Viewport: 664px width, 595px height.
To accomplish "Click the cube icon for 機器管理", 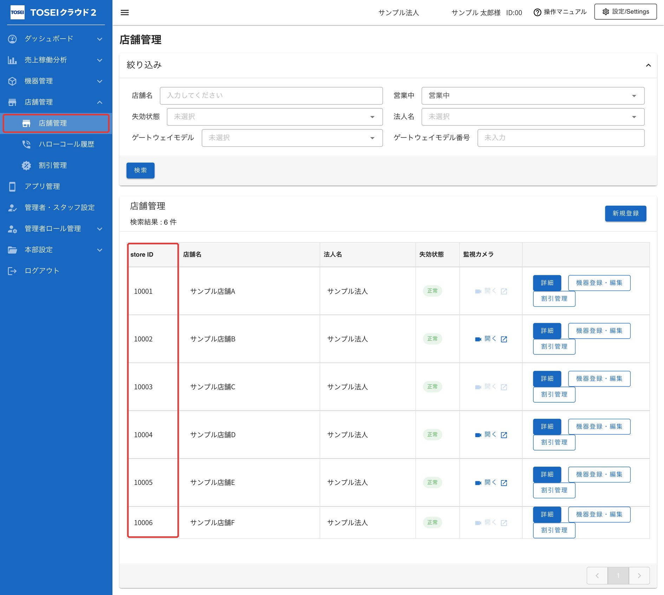I will [x=12, y=81].
